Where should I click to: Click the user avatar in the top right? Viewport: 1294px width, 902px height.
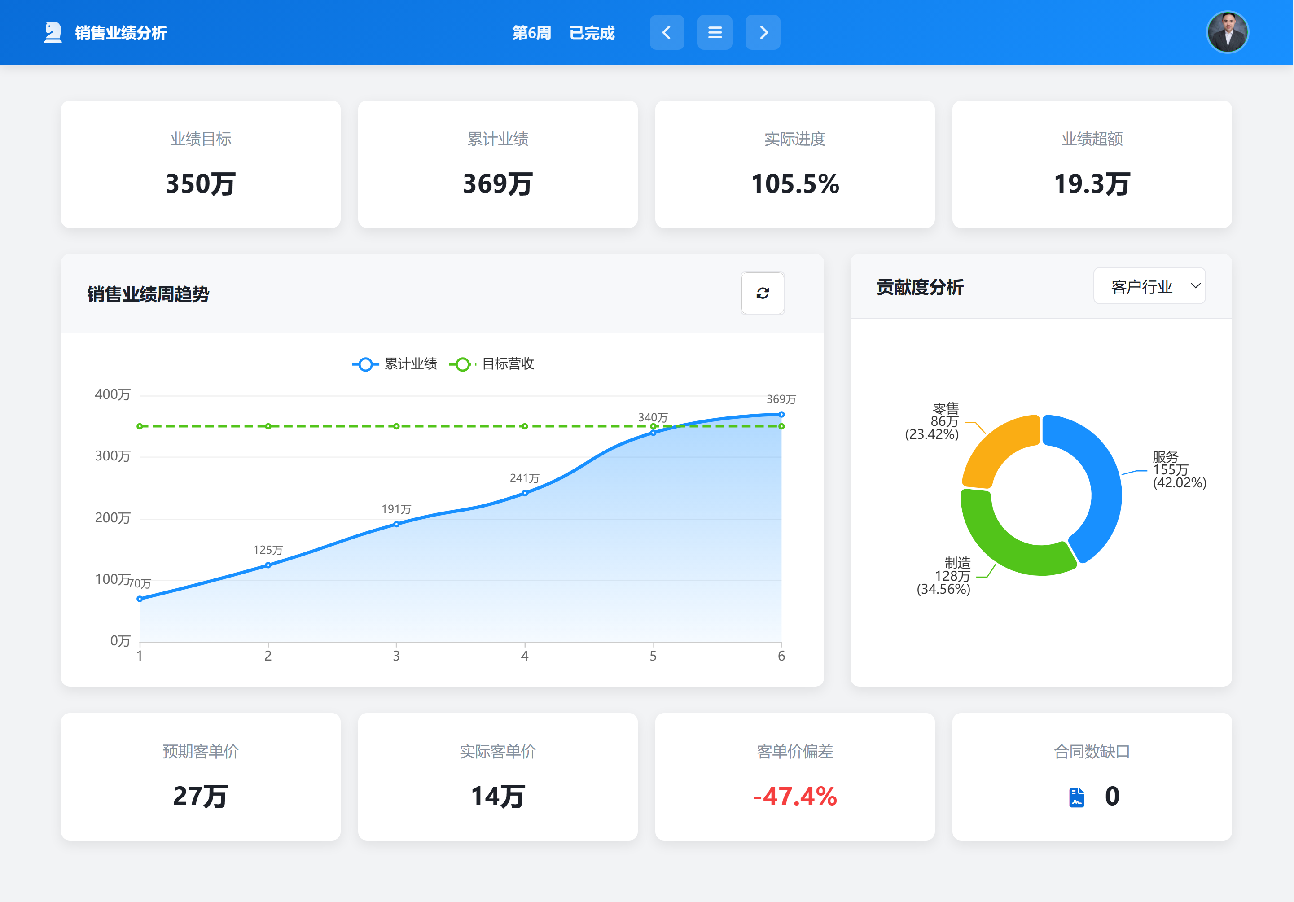click(x=1227, y=32)
